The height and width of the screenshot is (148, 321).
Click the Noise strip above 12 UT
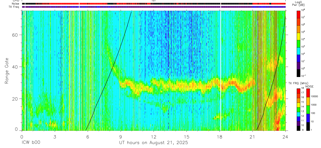click(154, 4)
